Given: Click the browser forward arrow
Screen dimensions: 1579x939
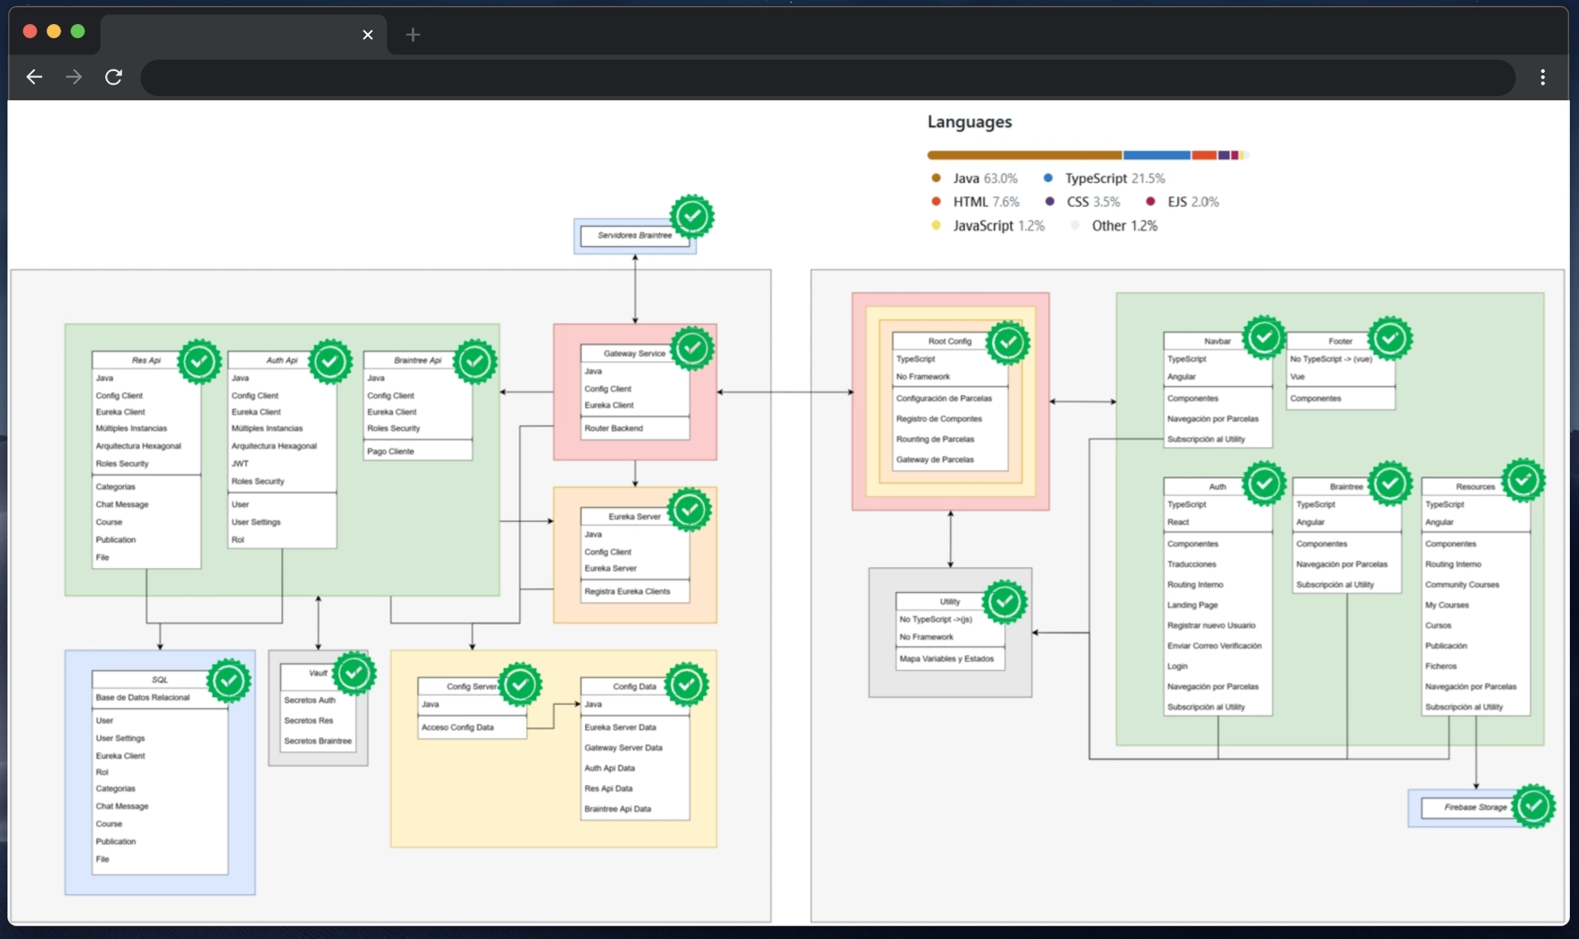Looking at the screenshot, I should [x=74, y=77].
